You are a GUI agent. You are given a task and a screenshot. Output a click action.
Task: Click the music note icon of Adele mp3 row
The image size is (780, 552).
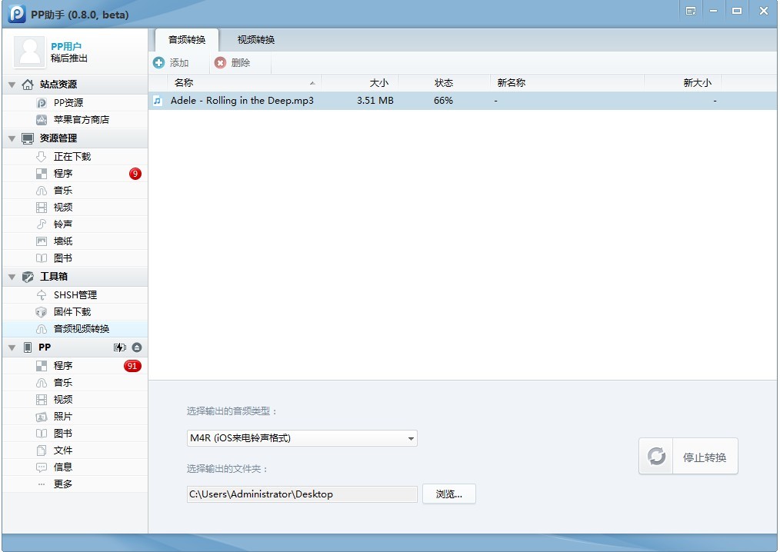pyautogui.click(x=158, y=101)
